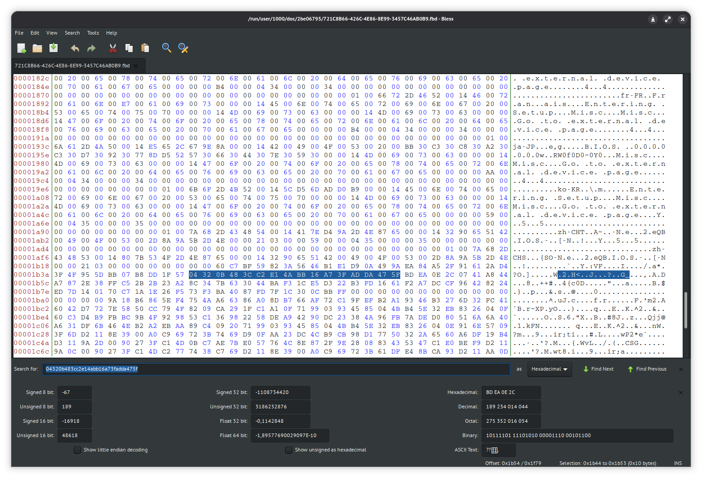Click the New file toolbar icon

coord(22,48)
